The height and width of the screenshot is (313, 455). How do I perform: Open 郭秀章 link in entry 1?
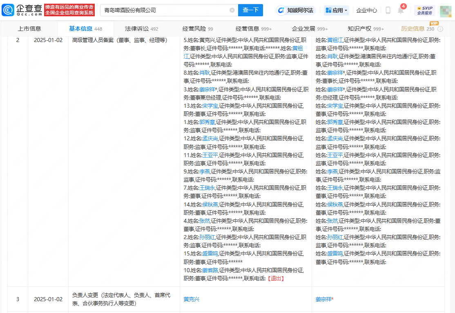[x=207, y=122]
